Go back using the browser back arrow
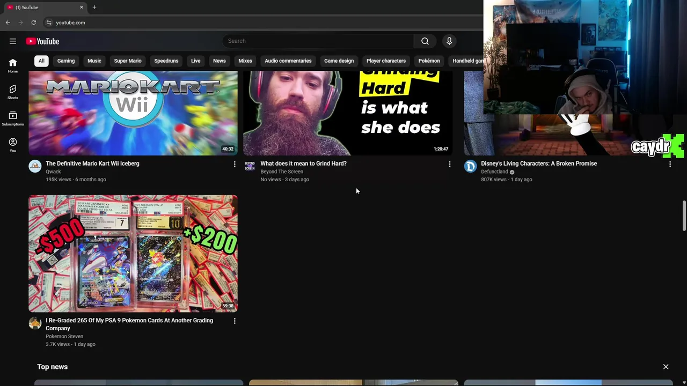 point(8,23)
